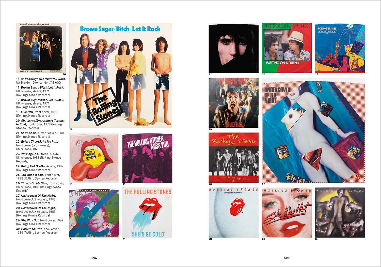Select the Shattered front cover image

tap(94, 213)
